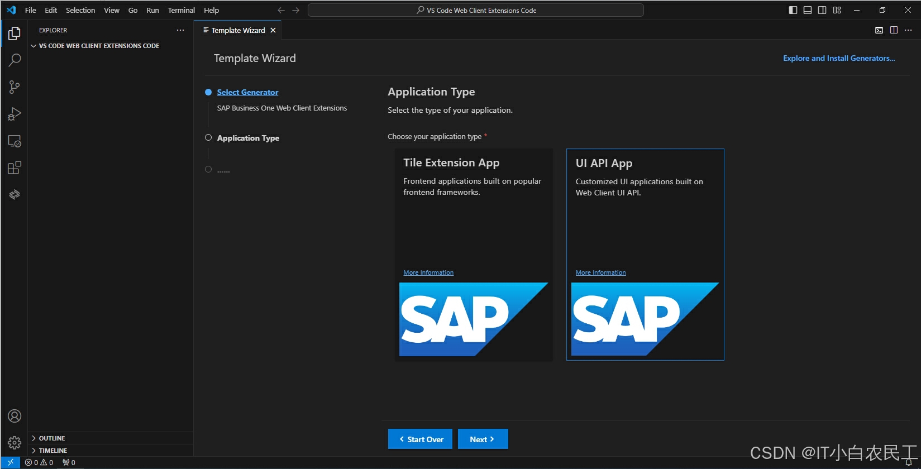The height and width of the screenshot is (469, 921).
Task: Click the command center search box
Action: click(x=476, y=10)
